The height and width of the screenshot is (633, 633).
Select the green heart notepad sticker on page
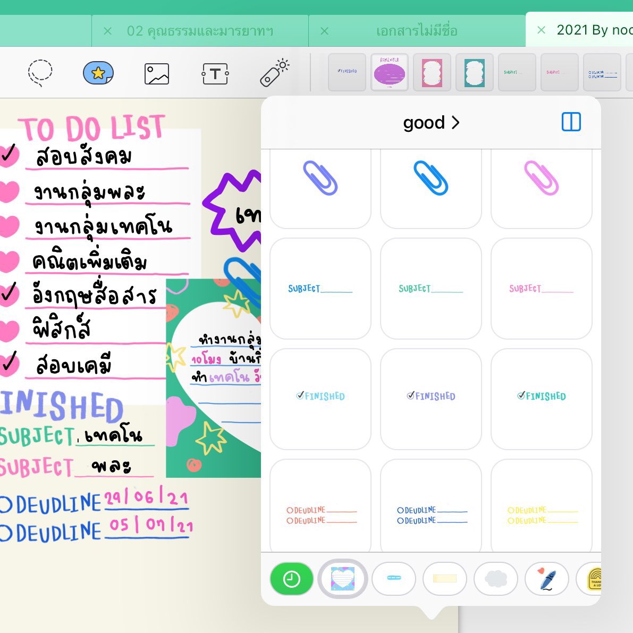coord(214,378)
